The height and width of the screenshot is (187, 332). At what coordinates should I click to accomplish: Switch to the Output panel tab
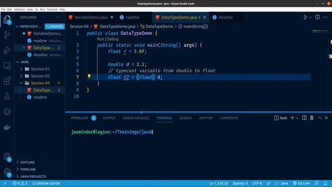109,118
